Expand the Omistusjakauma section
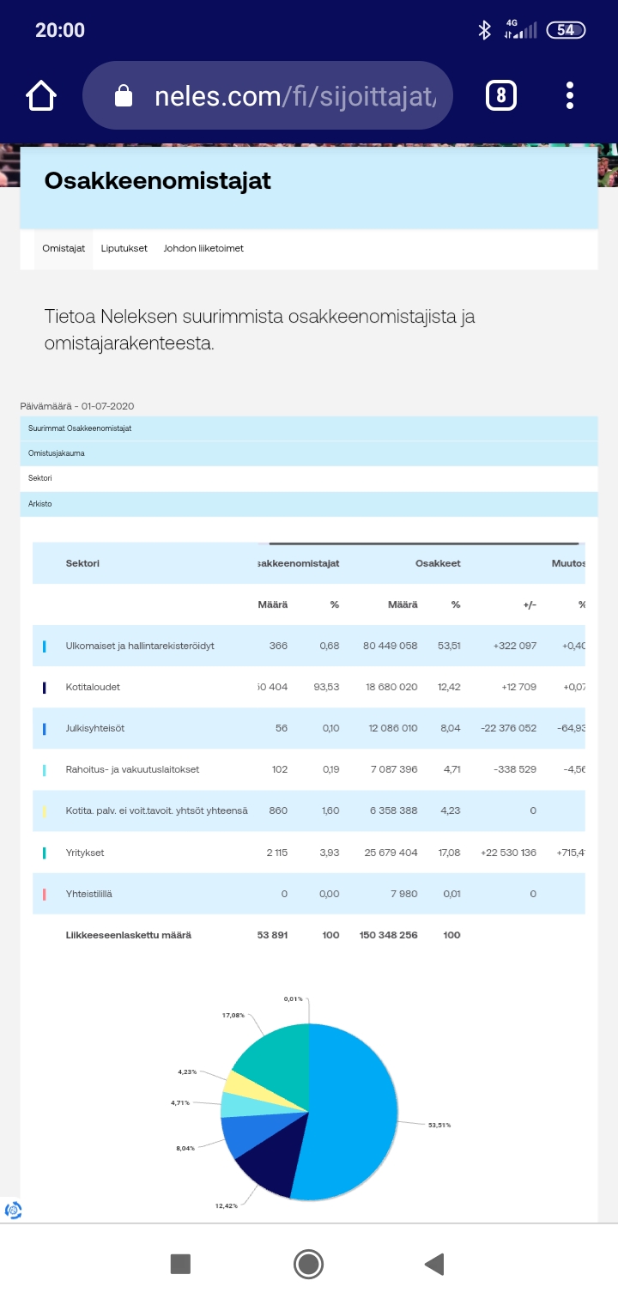Viewport: 618px width, 1305px height. pyautogui.click(x=308, y=453)
